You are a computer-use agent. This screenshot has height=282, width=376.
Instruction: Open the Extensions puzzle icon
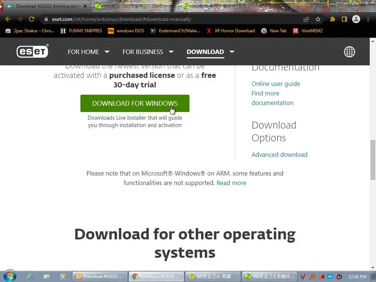333,19
